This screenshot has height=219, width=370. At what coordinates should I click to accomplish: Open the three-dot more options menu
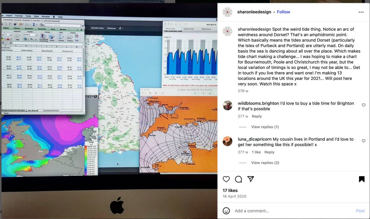click(x=361, y=12)
